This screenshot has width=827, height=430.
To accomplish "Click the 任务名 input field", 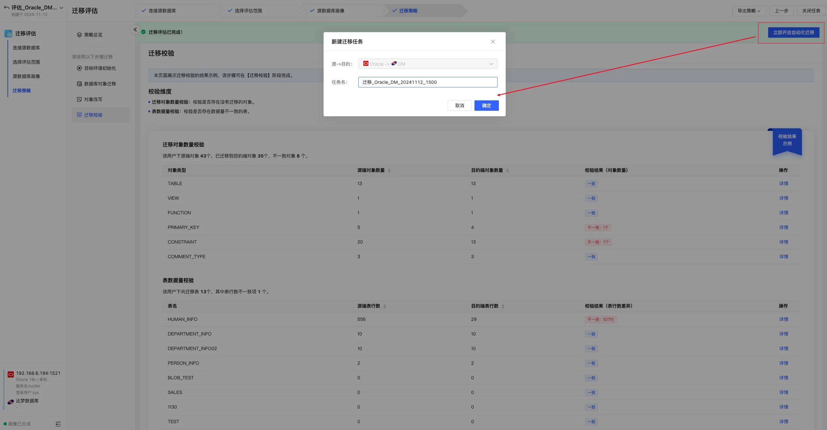I will (x=427, y=82).
